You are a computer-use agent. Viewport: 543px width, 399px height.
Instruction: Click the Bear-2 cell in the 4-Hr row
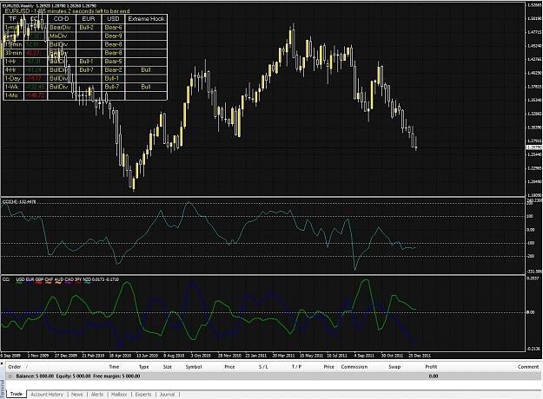pos(113,70)
